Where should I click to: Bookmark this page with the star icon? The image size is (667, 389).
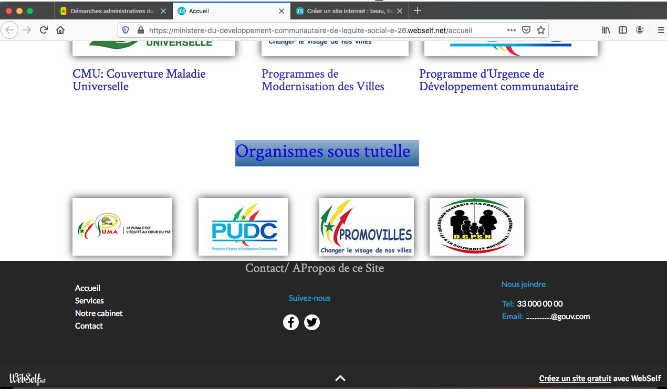coord(540,30)
